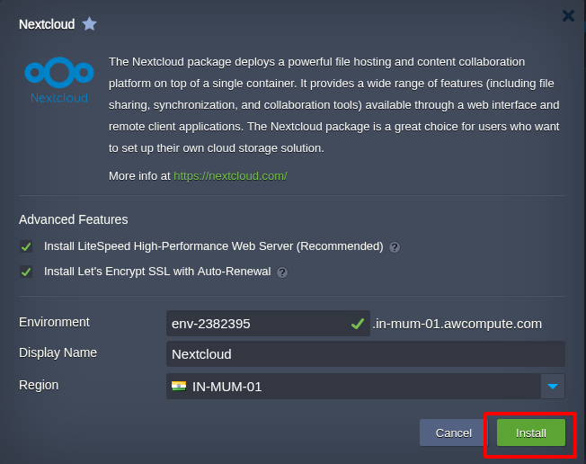
Task: Close the Nextcloud install dialog
Action: 568,15
